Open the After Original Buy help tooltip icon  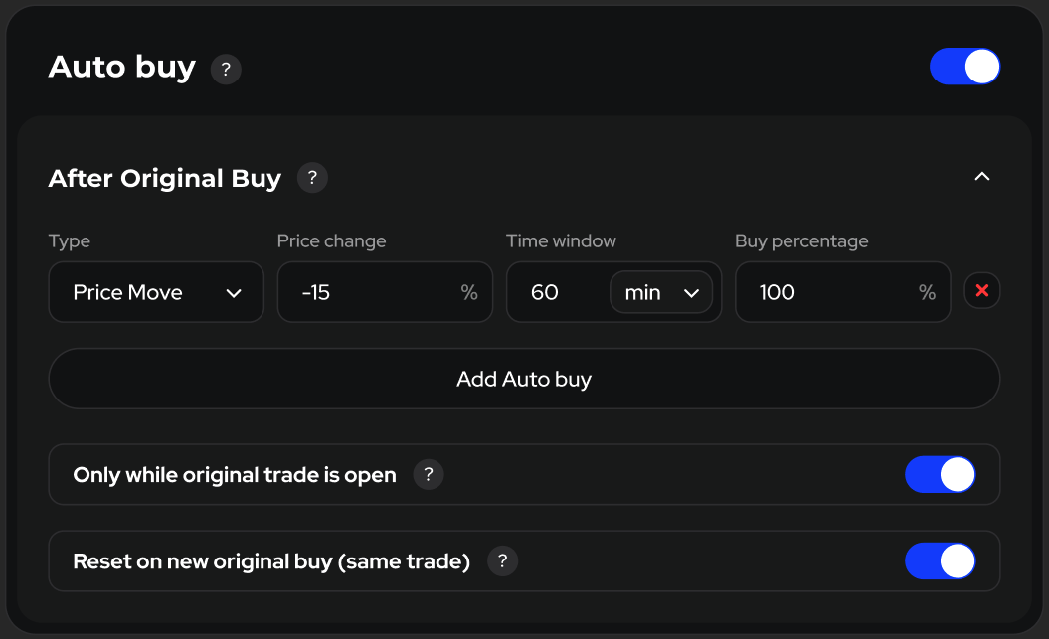[x=312, y=178]
